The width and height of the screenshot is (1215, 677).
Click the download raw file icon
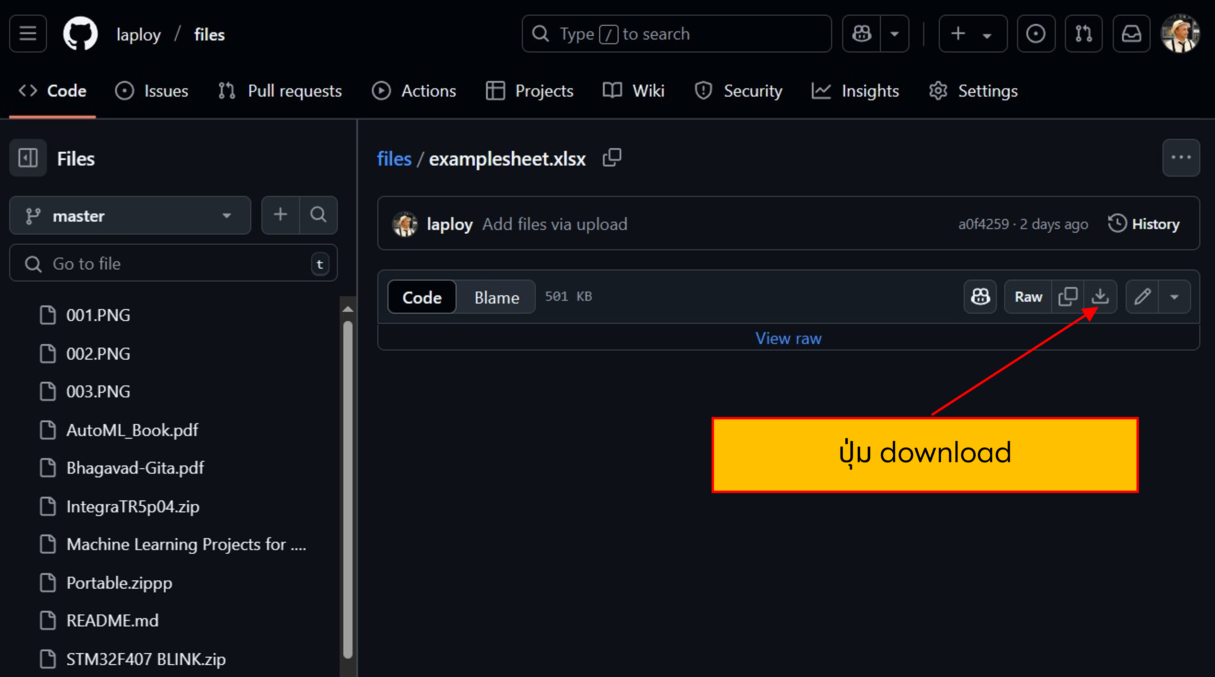pyautogui.click(x=1099, y=296)
